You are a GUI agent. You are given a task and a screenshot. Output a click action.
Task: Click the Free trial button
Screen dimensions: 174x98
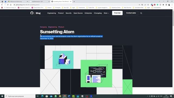(117, 13)
